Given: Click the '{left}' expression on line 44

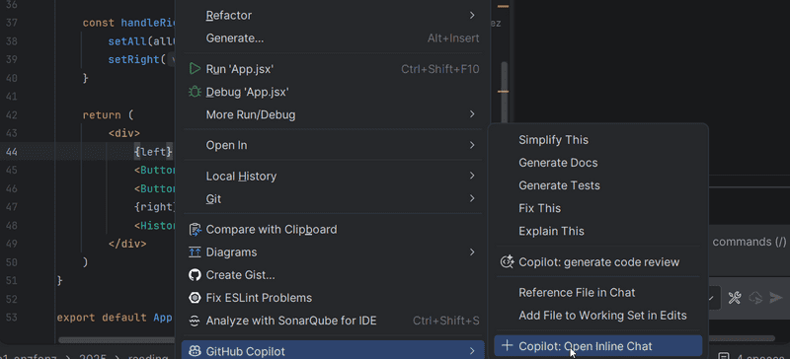Looking at the screenshot, I should pos(153,152).
